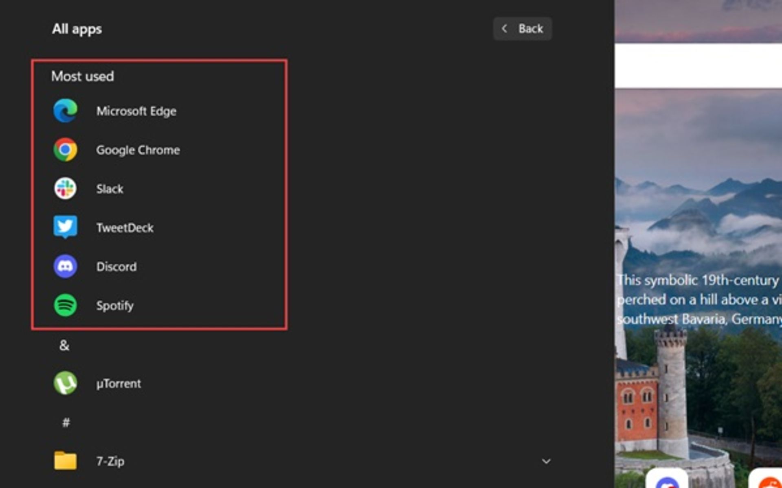Select the hash symbol header
This screenshot has height=488, width=782.
(x=66, y=423)
